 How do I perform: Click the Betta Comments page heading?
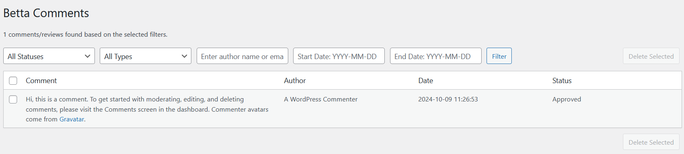(46, 13)
